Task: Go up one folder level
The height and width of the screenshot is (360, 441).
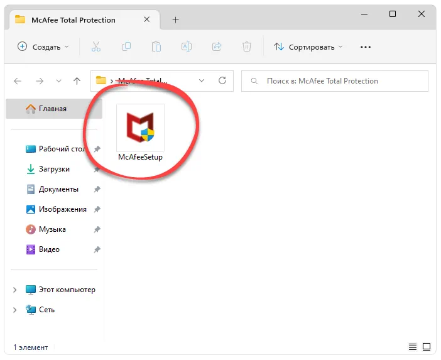Action: point(77,81)
